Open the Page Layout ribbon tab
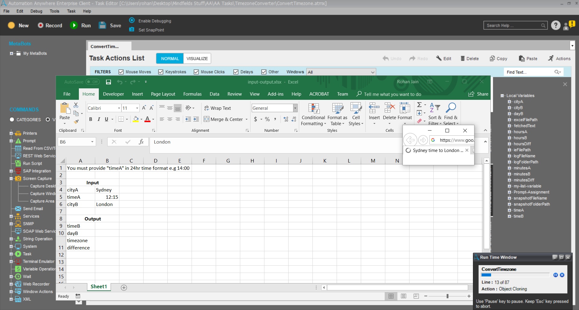Viewport: 579px width, 310px height. (x=163, y=94)
